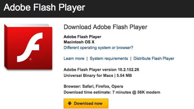
Task: Select the Macintosh OS X text
Action: click(79, 42)
